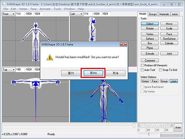
Task: Click the '>?' playback button
Action: pos(167,125)
